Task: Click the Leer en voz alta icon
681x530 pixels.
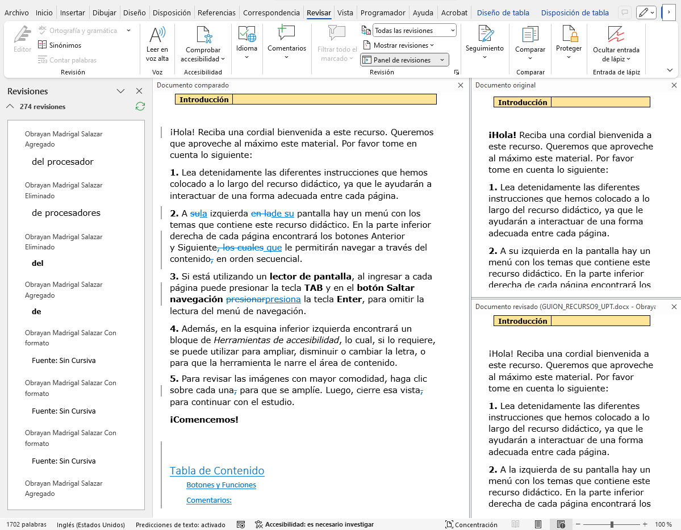Action: coord(157,36)
